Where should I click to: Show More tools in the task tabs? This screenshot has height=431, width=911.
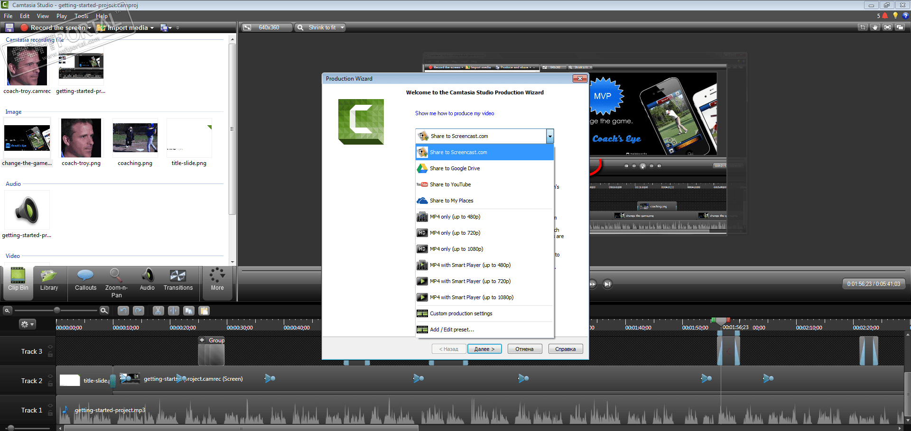[x=217, y=283]
